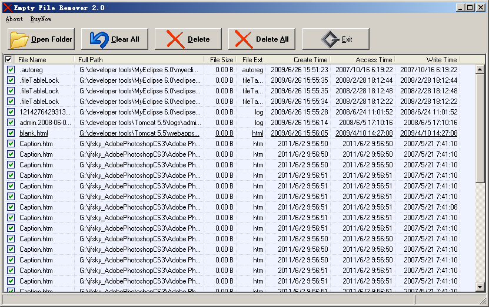
Task: Uncheck the .fileTableLock 18:12:48 checkbox
Action: click(11, 91)
